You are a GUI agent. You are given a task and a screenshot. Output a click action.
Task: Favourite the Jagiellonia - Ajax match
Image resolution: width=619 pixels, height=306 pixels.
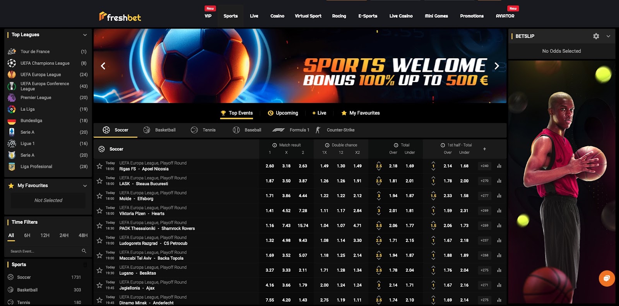tap(99, 285)
